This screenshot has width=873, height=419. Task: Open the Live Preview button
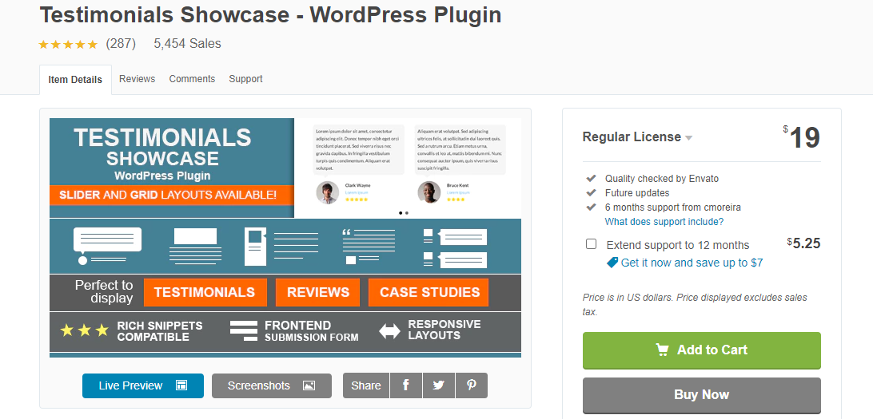coord(143,385)
